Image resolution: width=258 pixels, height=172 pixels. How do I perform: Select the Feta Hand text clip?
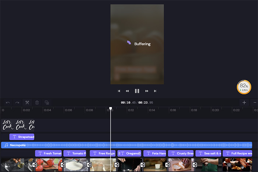pos(155,153)
